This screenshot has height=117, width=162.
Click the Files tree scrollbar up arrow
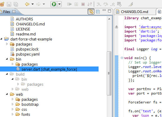coord(109,19)
